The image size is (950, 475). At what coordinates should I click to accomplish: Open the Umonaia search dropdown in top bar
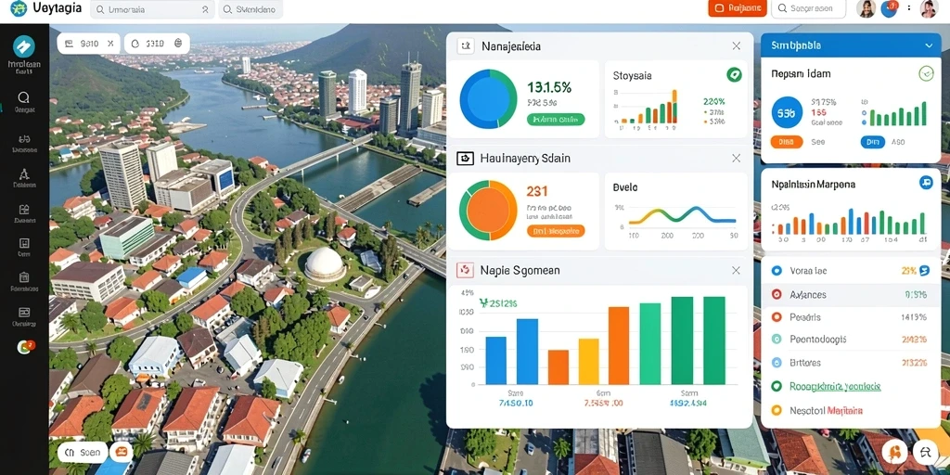click(x=152, y=9)
